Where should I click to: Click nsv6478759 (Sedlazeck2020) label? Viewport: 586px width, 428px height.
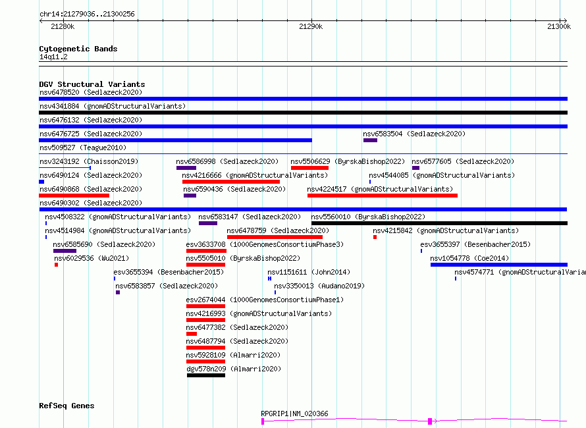(x=278, y=230)
